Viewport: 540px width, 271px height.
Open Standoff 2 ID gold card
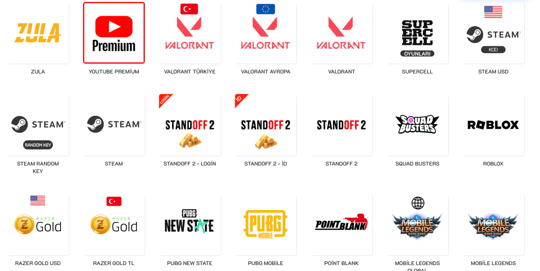pos(265,125)
